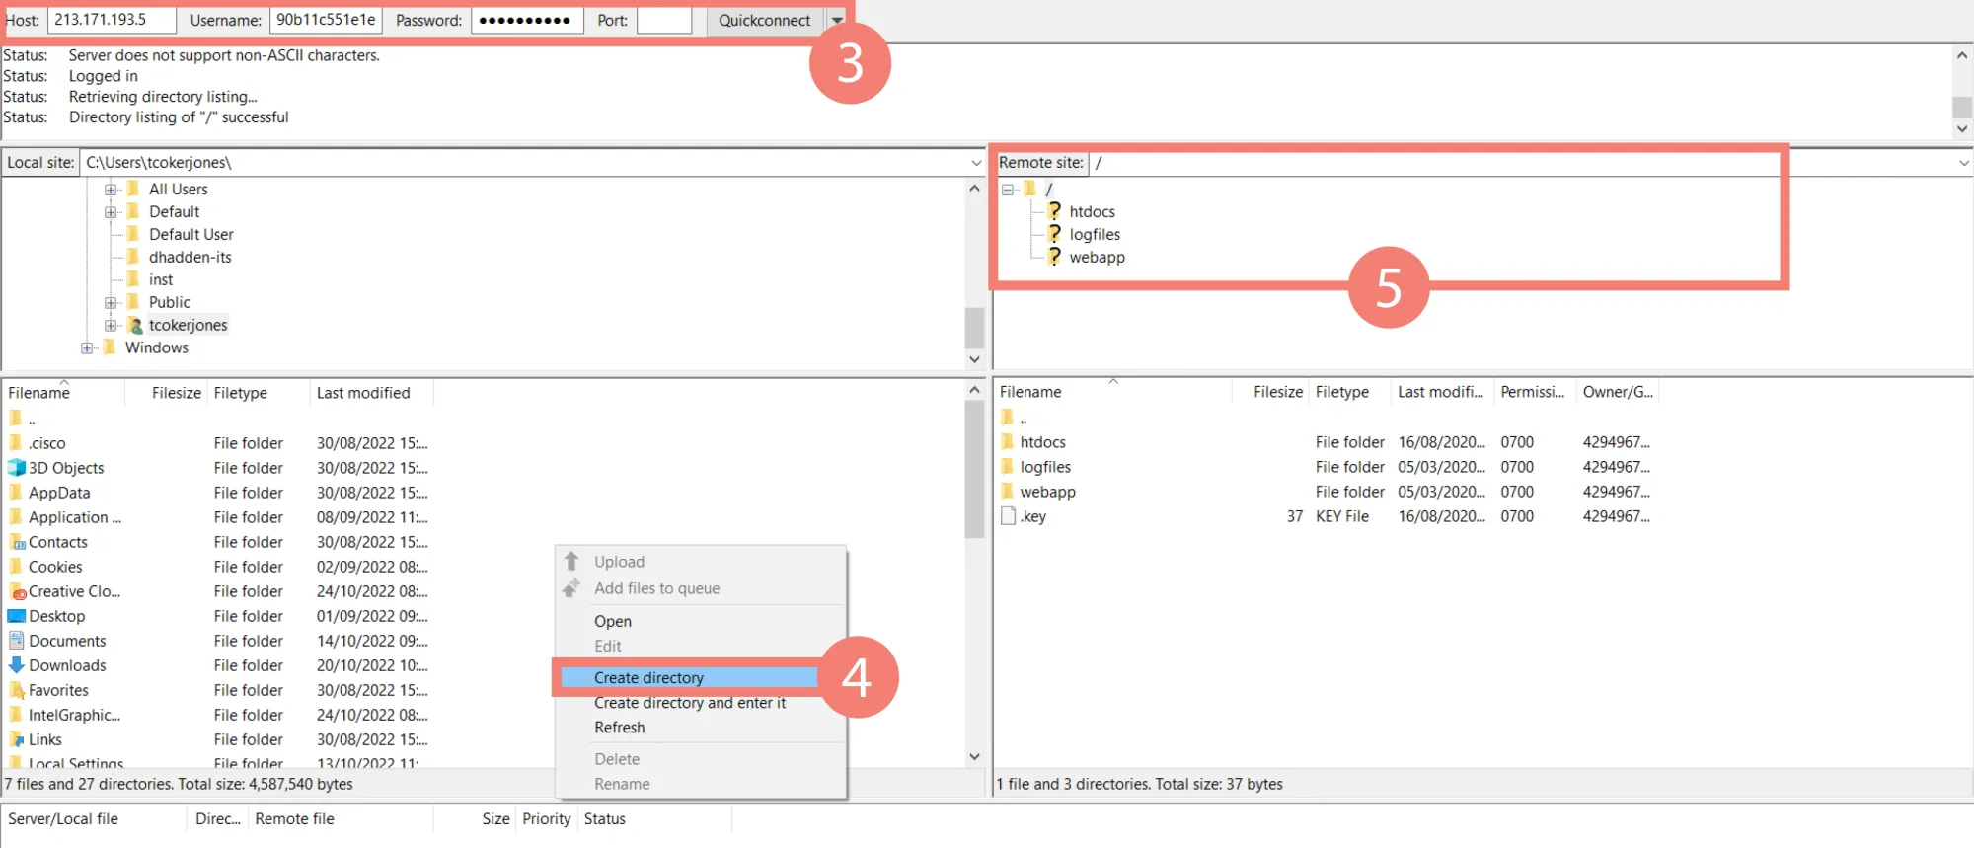The height and width of the screenshot is (848, 1974).
Task: Open the Remote site path dropdown
Action: coord(1963,163)
